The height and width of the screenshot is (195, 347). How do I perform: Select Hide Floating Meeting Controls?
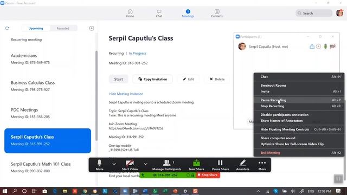coord(299,129)
